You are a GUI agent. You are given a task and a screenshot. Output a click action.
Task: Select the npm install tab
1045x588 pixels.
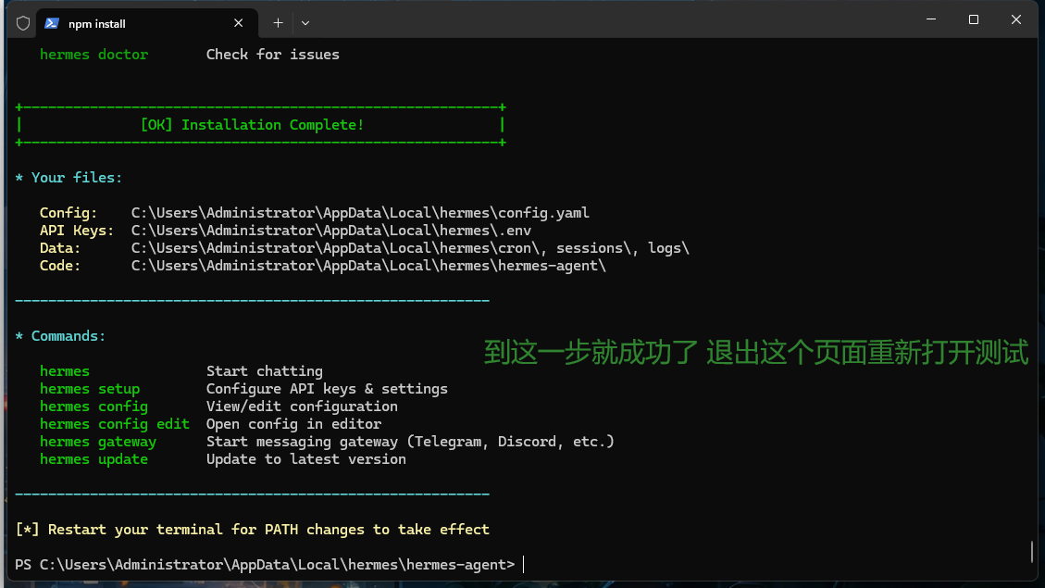146,23
